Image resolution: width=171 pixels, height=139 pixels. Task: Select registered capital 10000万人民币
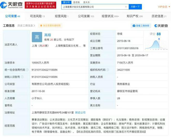pyautogui.click(x=40, y=63)
